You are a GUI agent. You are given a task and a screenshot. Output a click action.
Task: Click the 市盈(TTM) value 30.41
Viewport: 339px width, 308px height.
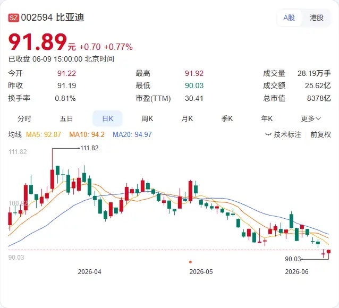pos(194,98)
